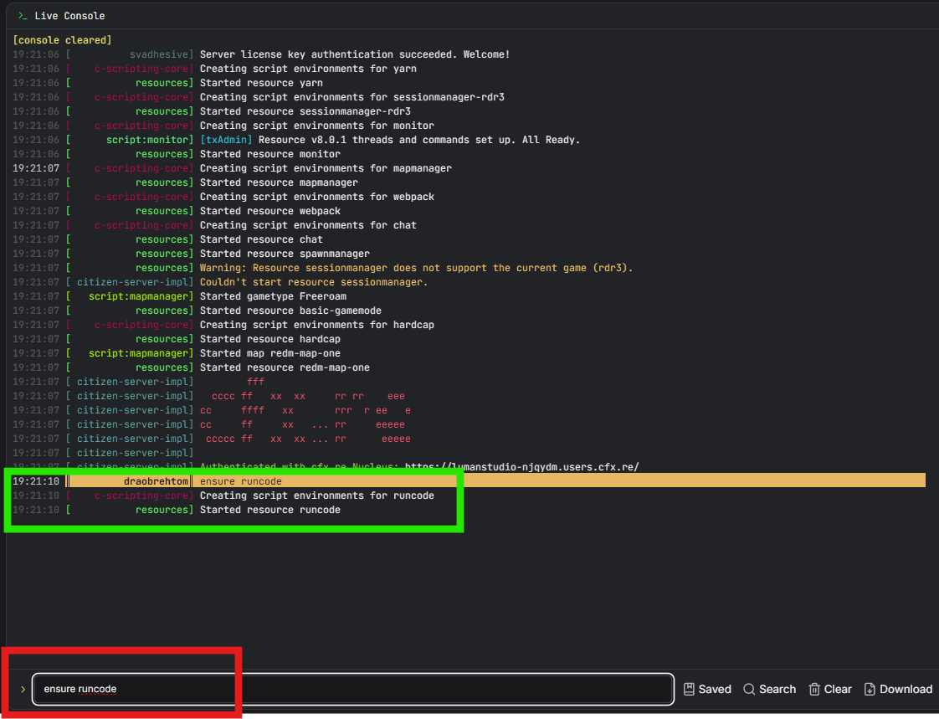Click the yellow prompt chevron beside input

[23, 689]
